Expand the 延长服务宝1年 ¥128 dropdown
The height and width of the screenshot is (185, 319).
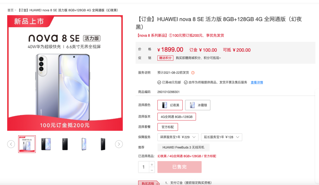[x=221, y=137]
